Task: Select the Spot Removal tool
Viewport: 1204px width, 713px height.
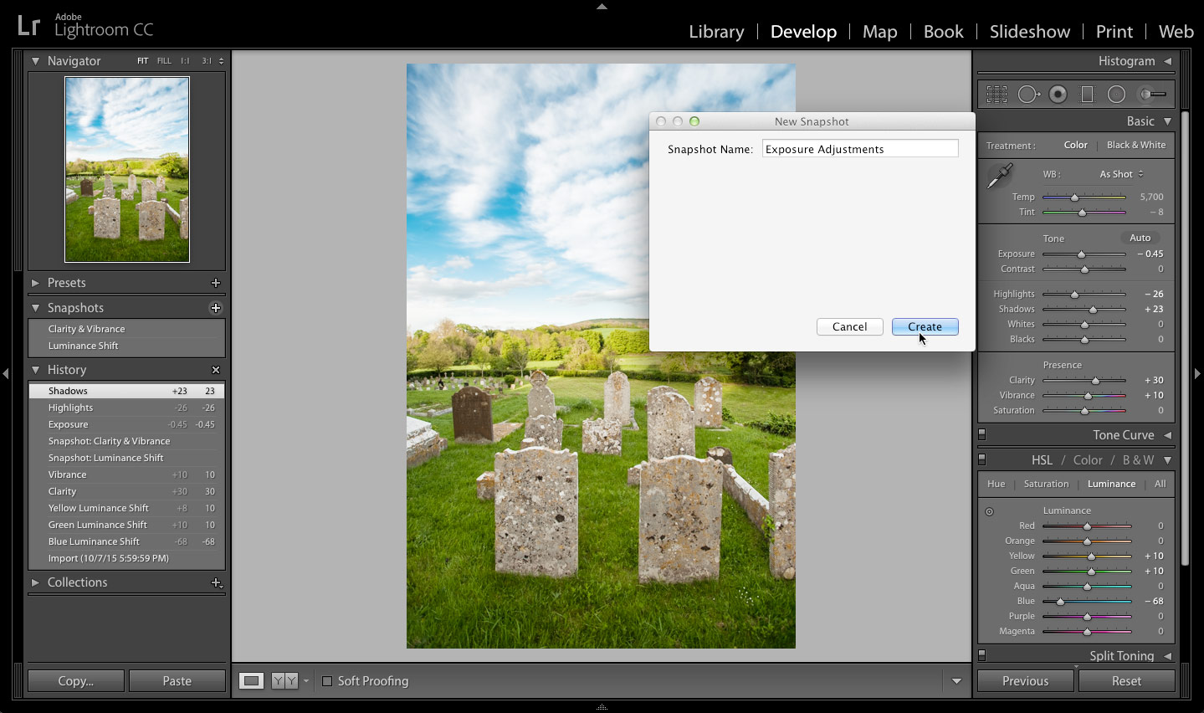Action: [1028, 94]
